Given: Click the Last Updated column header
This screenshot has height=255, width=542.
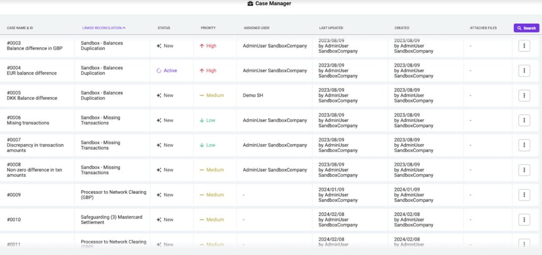Looking at the screenshot, I should tap(331, 28).
